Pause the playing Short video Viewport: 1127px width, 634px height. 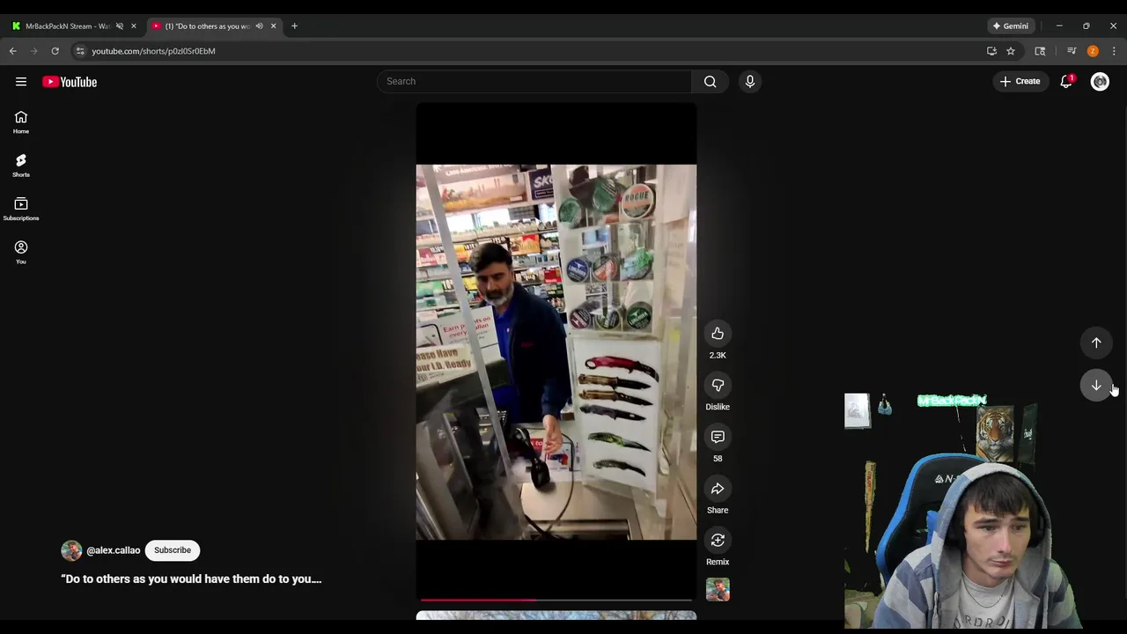click(x=556, y=352)
